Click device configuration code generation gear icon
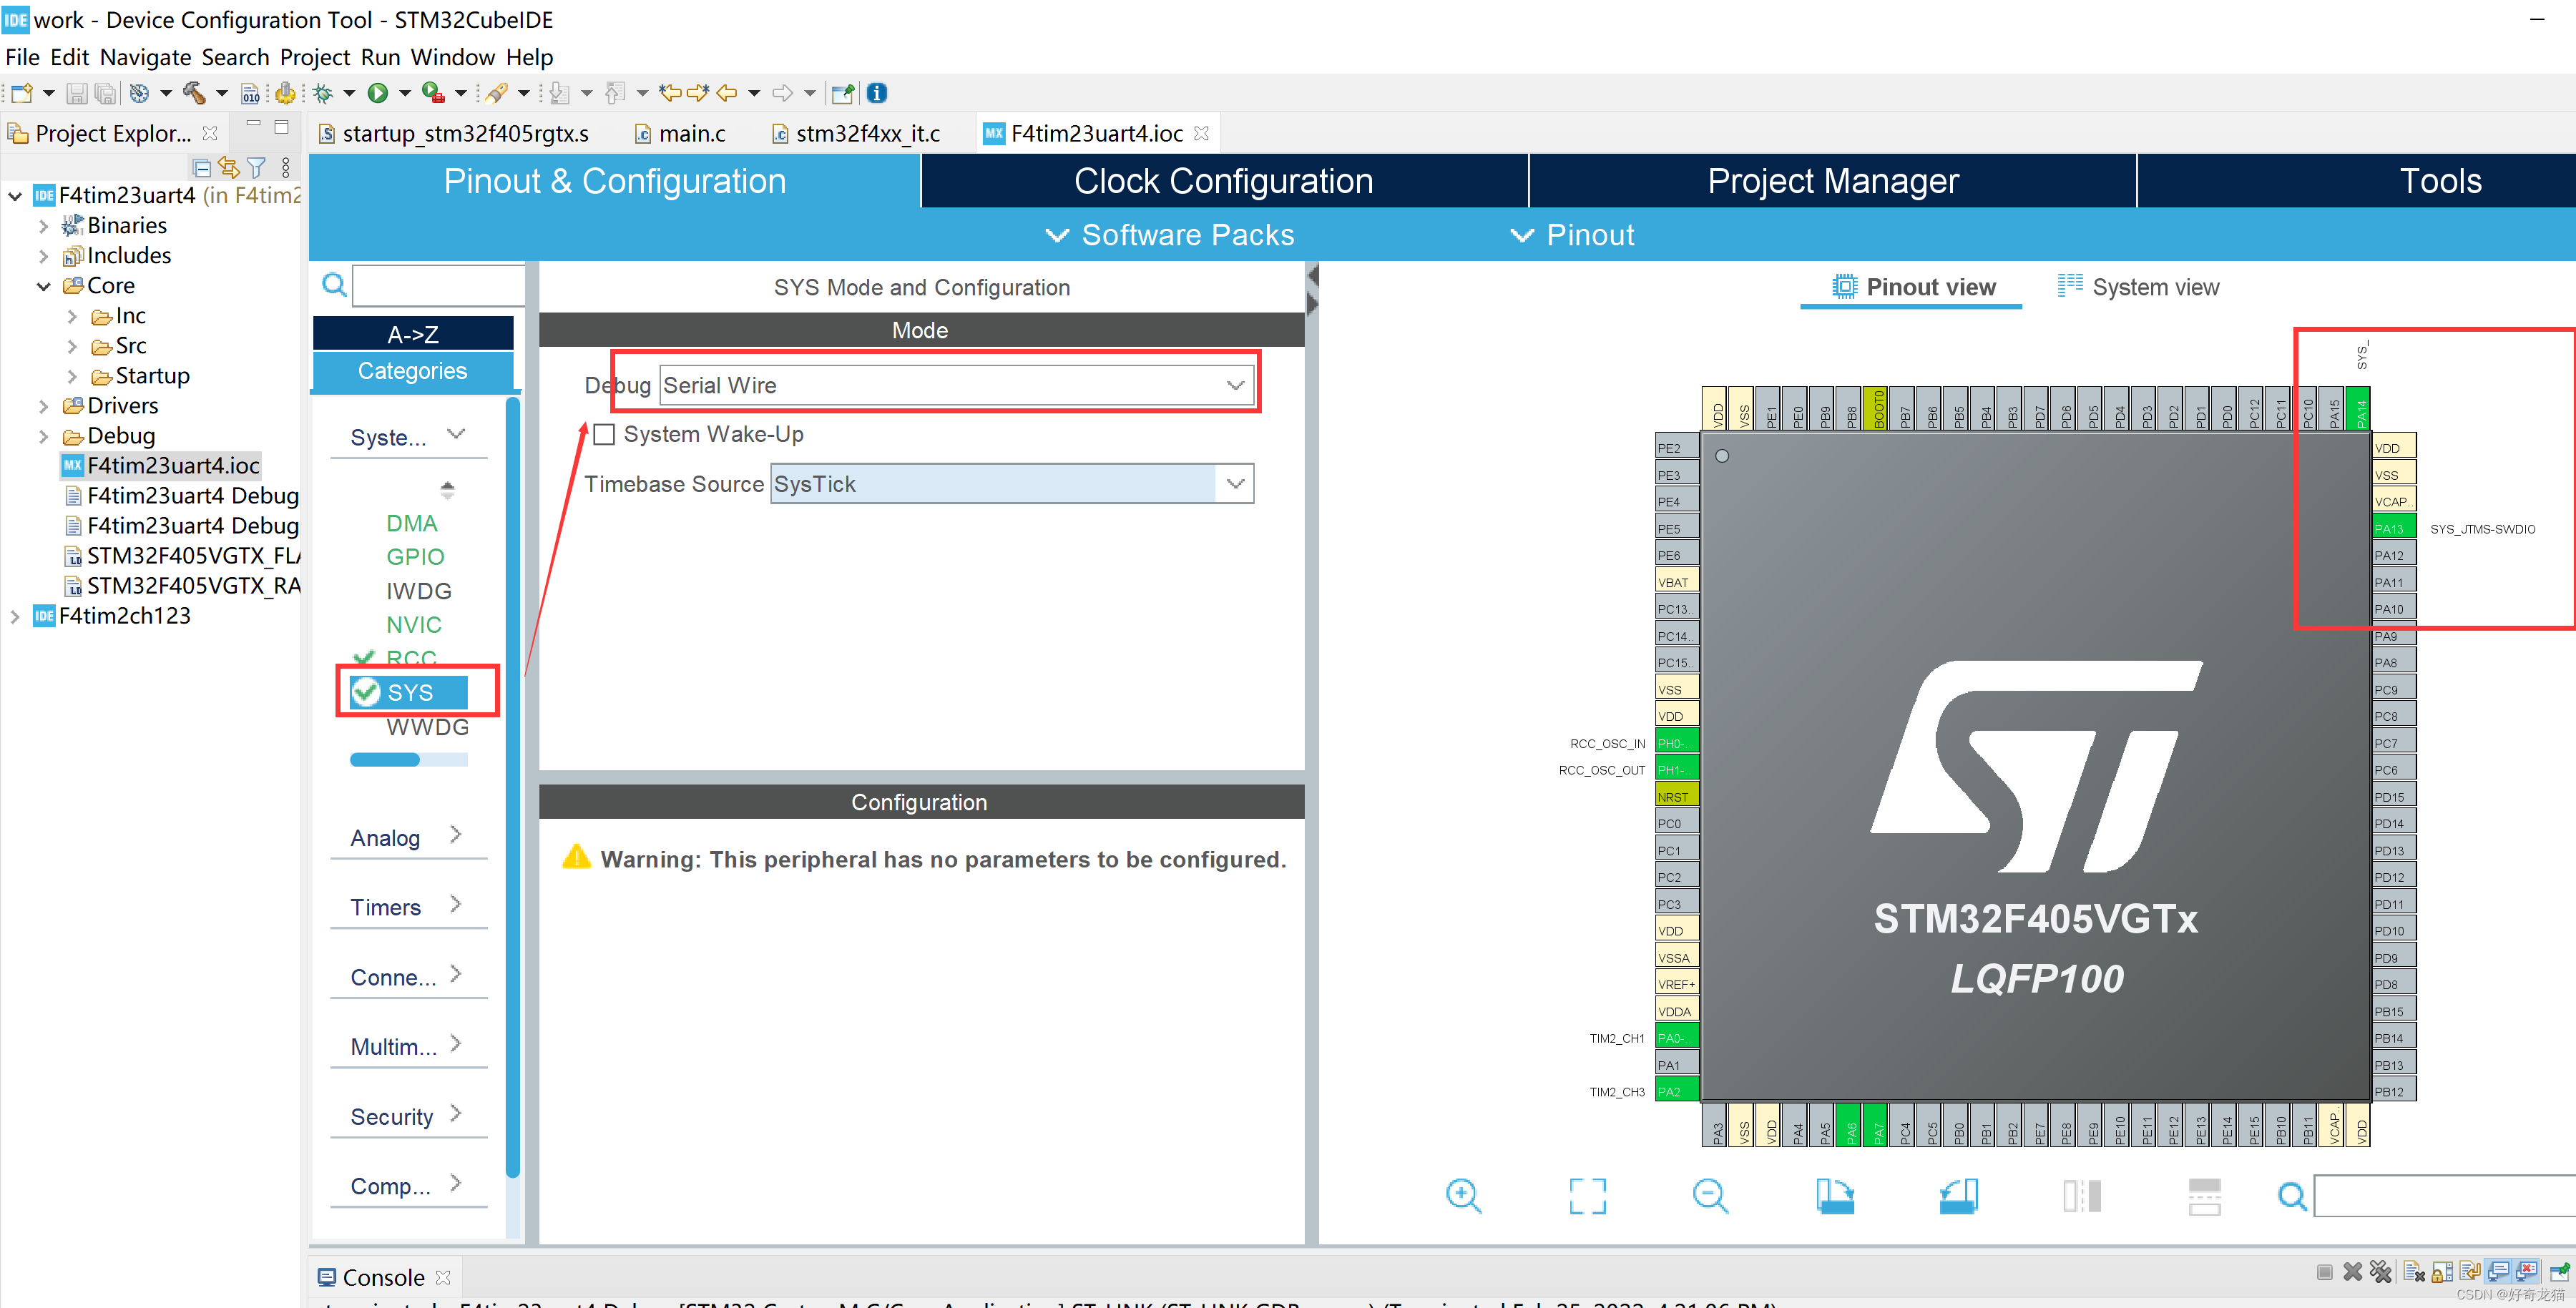 (285, 93)
